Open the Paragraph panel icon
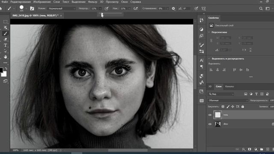This screenshot has width=274, height=154. (x=202, y=67)
